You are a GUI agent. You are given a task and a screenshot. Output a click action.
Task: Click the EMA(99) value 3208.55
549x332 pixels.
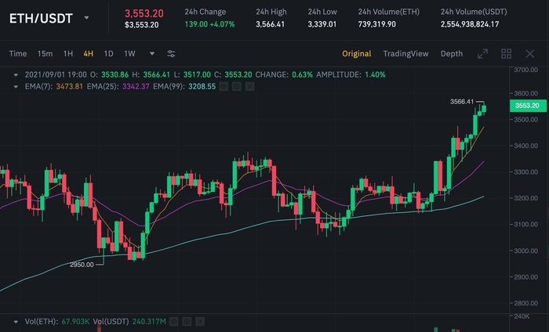point(202,86)
